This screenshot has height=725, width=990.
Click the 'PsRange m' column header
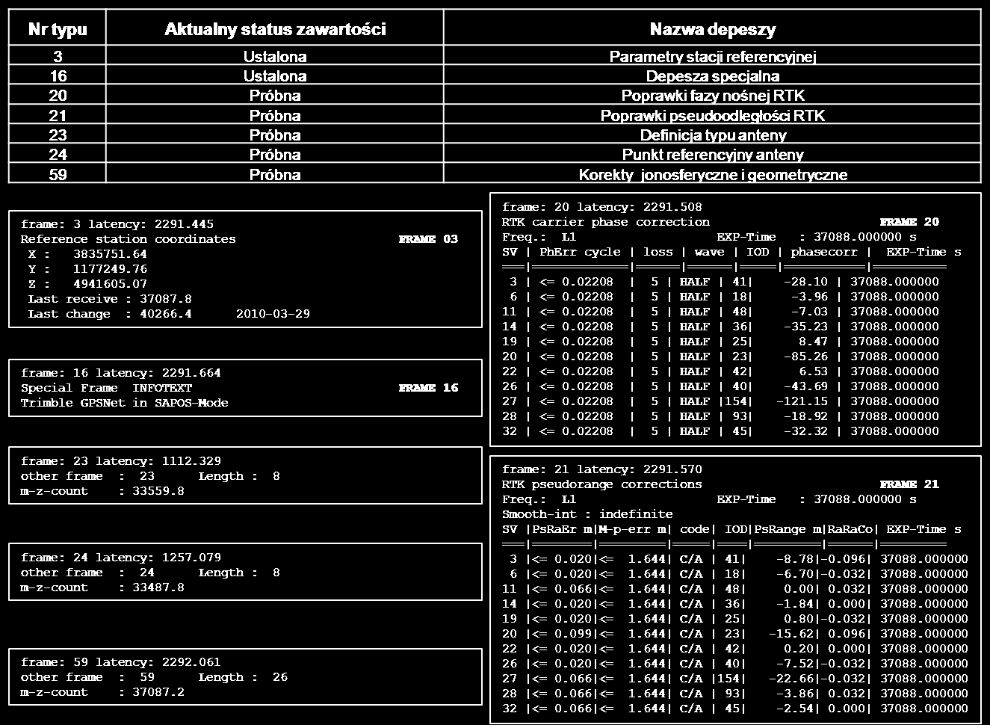(788, 529)
